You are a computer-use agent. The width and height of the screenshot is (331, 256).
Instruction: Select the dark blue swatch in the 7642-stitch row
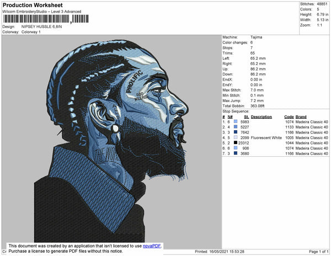pyautogui.click(x=236, y=132)
